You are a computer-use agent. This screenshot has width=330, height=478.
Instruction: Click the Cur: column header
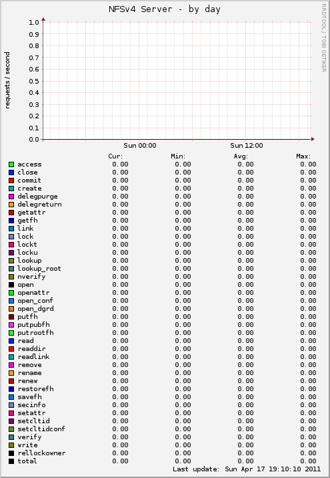(115, 156)
